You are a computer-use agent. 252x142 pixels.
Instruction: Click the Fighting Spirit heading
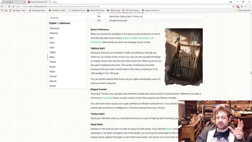(x=98, y=48)
